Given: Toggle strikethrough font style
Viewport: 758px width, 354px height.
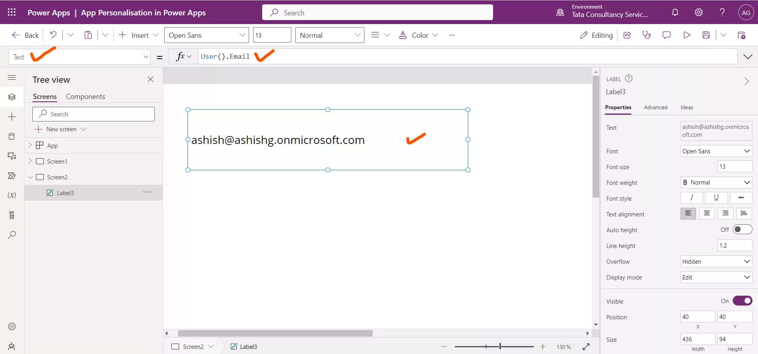Looking at the screenshot, I should tap(741, 197).
